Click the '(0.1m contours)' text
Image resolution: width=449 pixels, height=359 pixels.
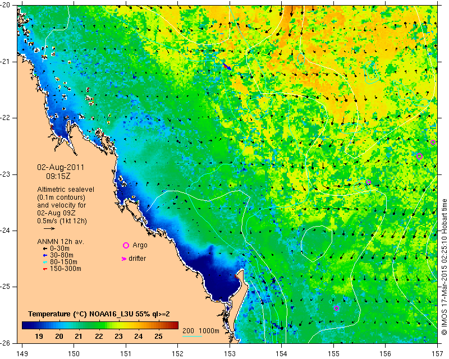pos(61,197)
